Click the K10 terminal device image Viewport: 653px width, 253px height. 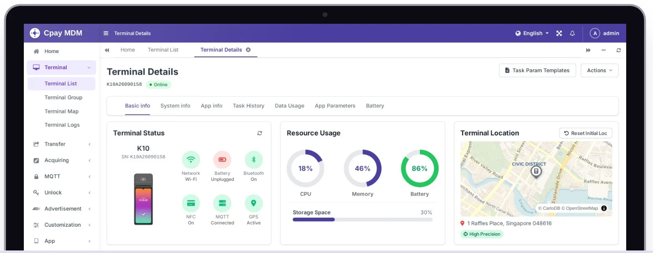coord(143,199)
